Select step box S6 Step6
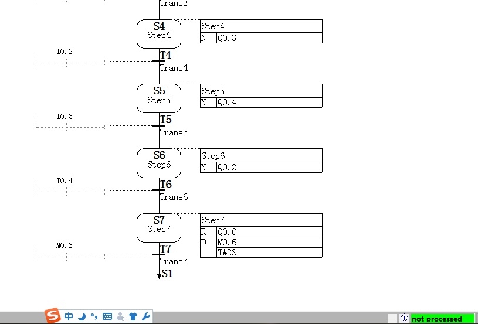The image size is (478, 324). pyautogui.click(x=159, y=163)
